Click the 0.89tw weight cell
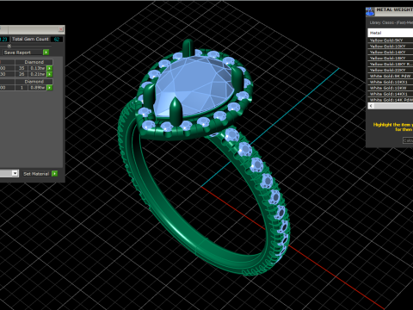 click(x=37, y=88)
